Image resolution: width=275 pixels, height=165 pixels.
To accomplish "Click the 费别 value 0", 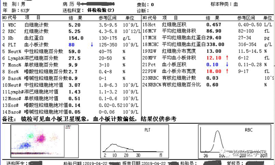I will [x=152, y=5].
